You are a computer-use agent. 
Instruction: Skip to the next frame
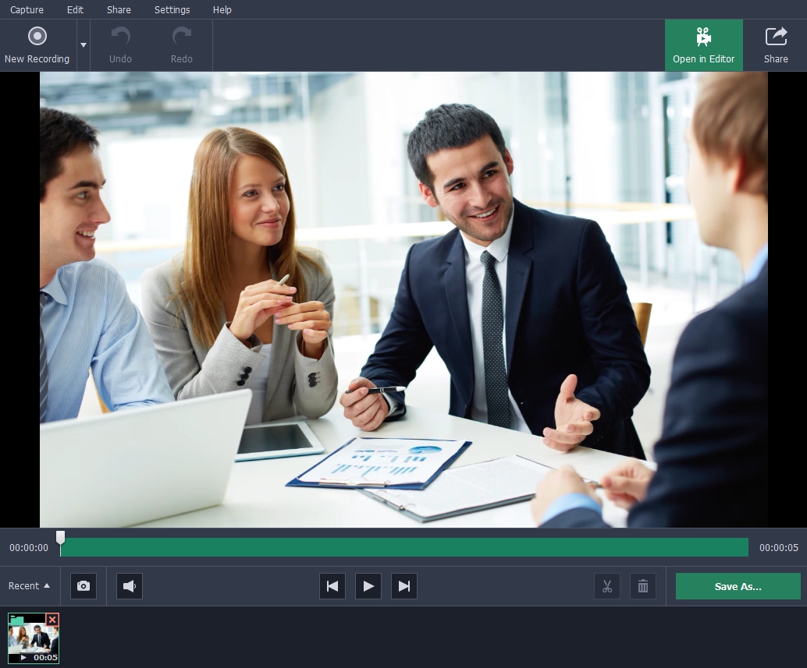tap(404, 586)
